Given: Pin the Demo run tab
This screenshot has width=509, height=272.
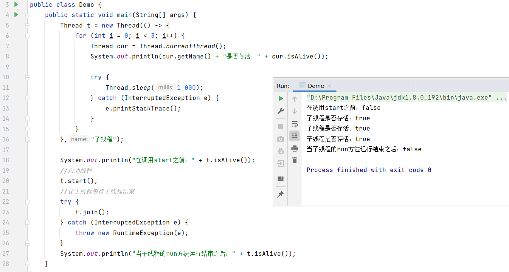Looking at the screenshot, I should (x=281, y=194).
